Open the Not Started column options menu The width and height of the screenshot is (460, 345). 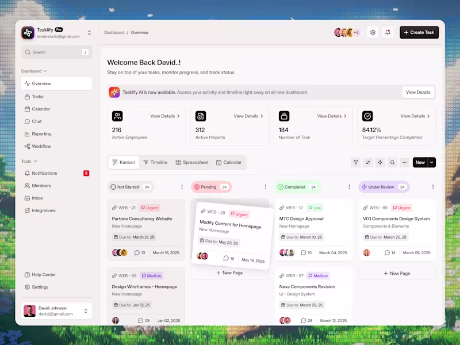click(x=182, y=187)
